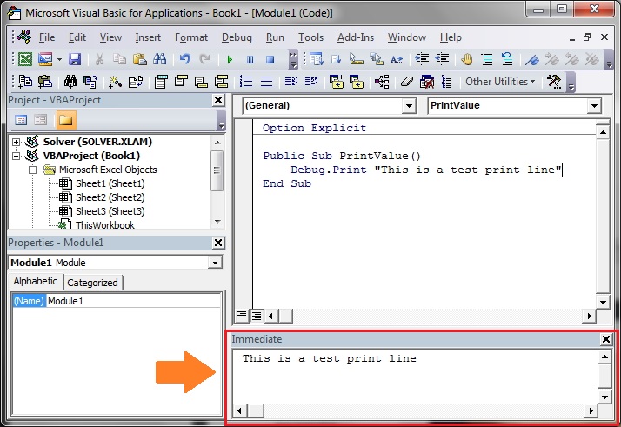
Task: Expand the Solver (SOLVER.XLAM) project node
Action: [x=17, y=142]
